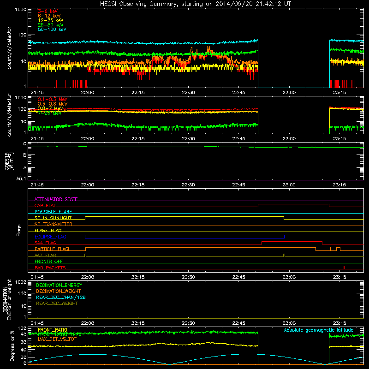Image resolution: width=369 pixels, height=369 pixels.
Task: Click the Degrees or % axis title
Action: (12, 345)
